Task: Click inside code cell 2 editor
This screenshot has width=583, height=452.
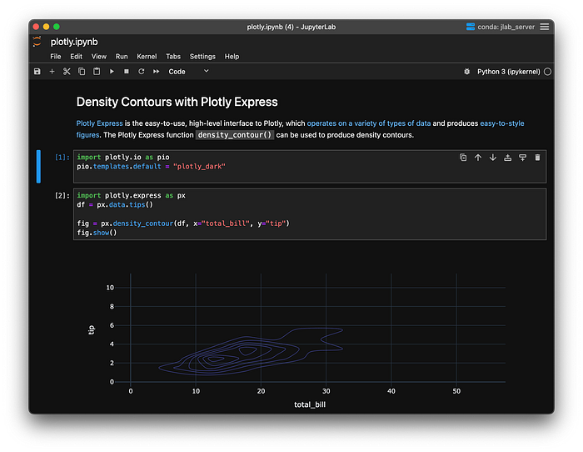Action: click(310, 214)
